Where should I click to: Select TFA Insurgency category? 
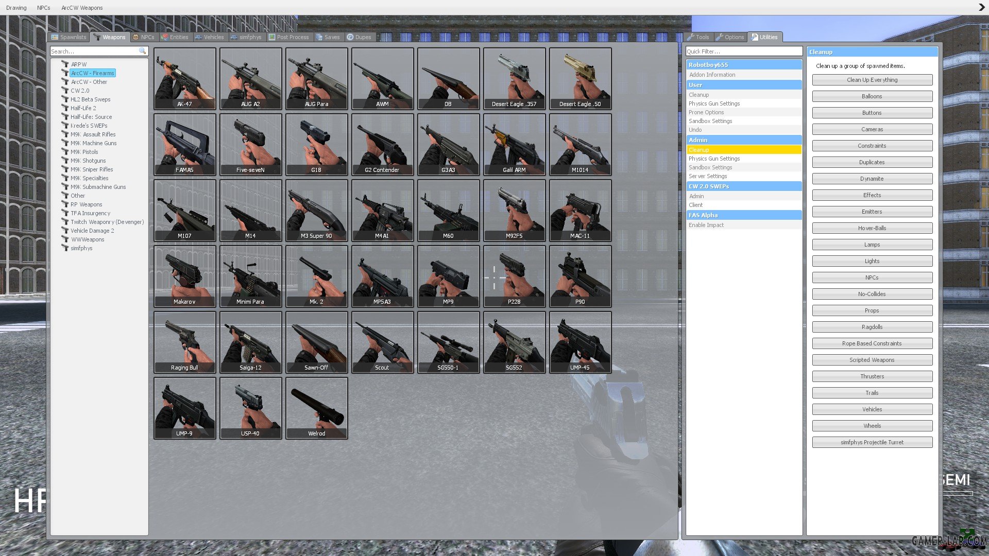pos(91,213)
